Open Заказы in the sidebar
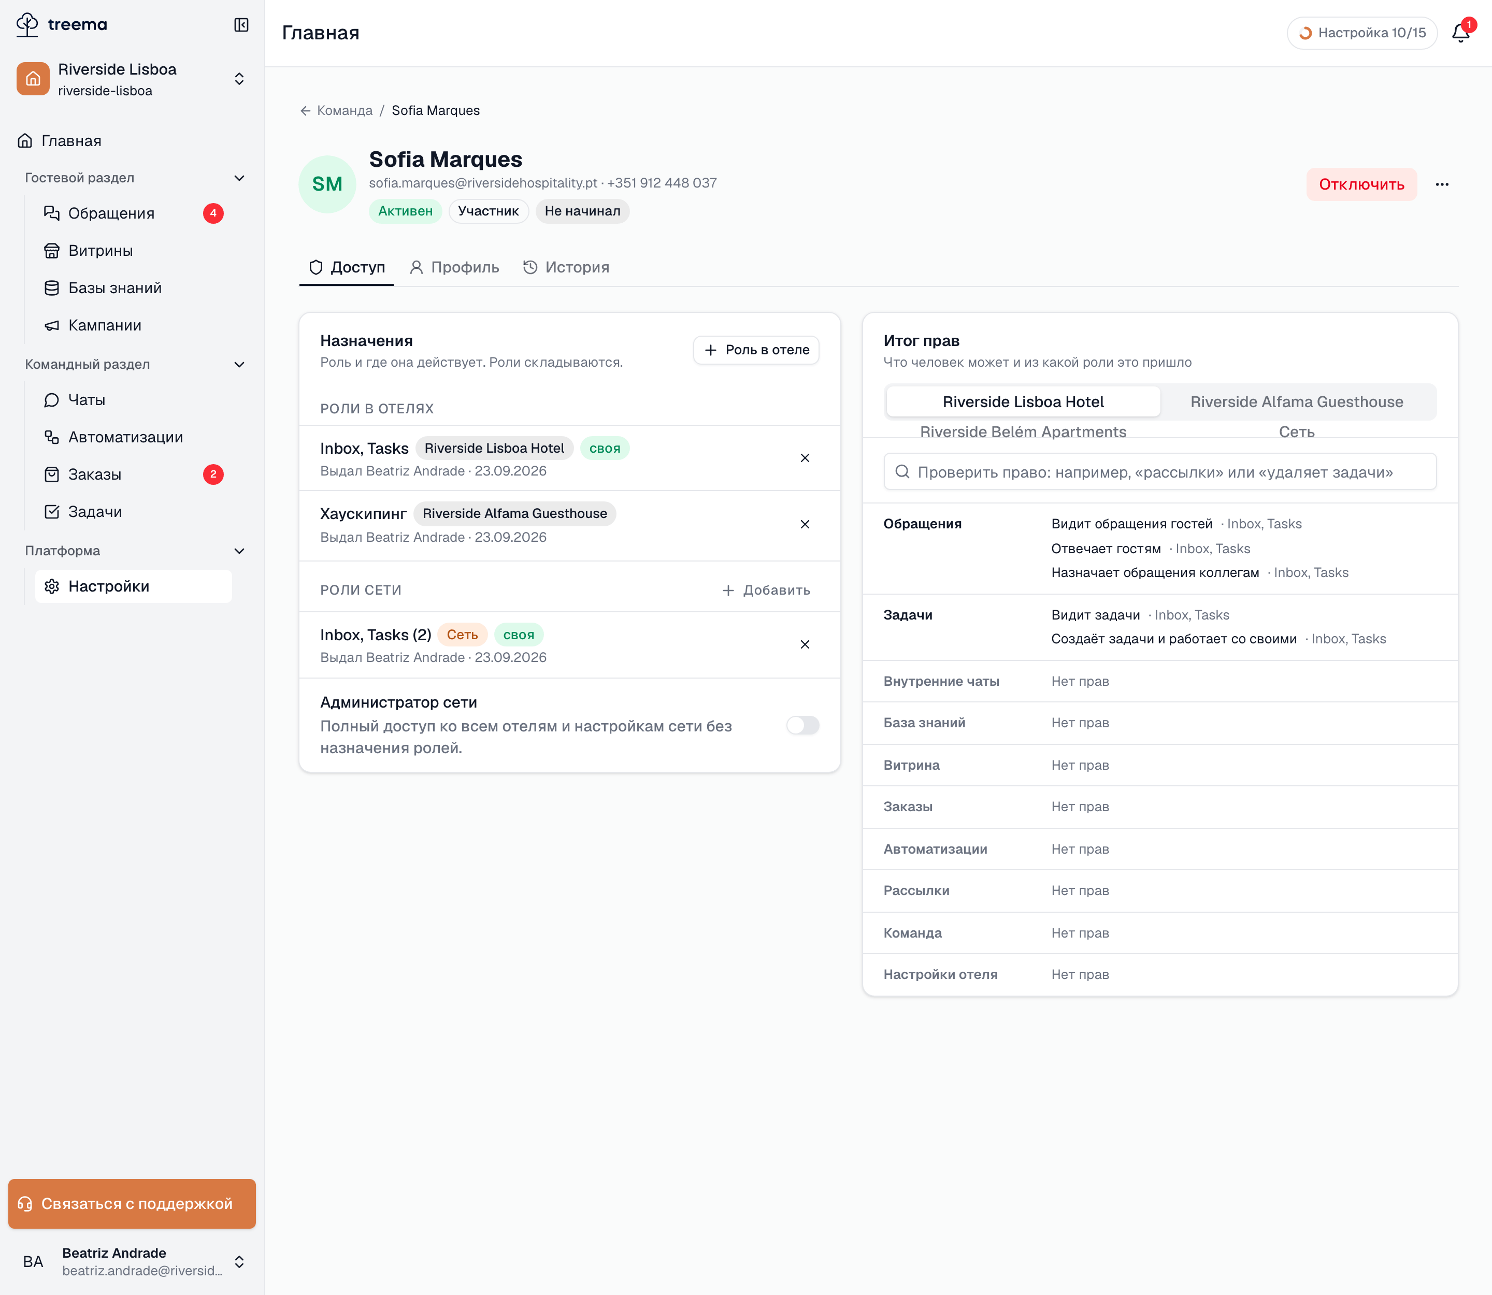The image size is (1492, 1295). point(134,474)
